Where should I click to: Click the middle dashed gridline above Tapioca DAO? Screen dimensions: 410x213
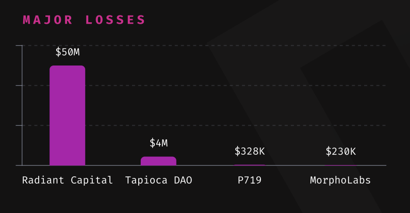pos(158,86)
